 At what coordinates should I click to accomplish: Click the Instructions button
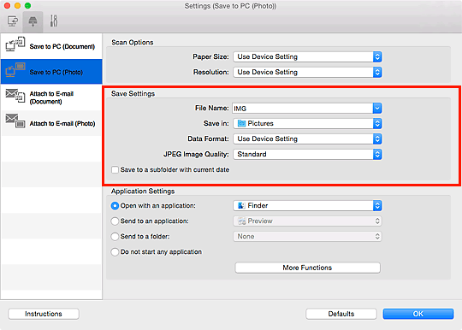pos(44,314)
